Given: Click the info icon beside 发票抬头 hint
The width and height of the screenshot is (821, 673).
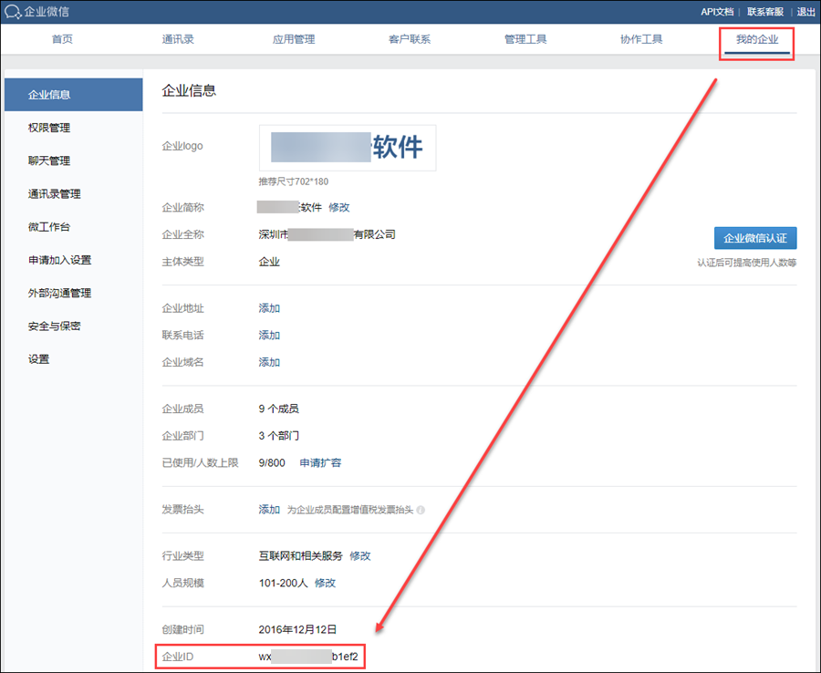Looking at the screenshot, I should coord(421,511).
